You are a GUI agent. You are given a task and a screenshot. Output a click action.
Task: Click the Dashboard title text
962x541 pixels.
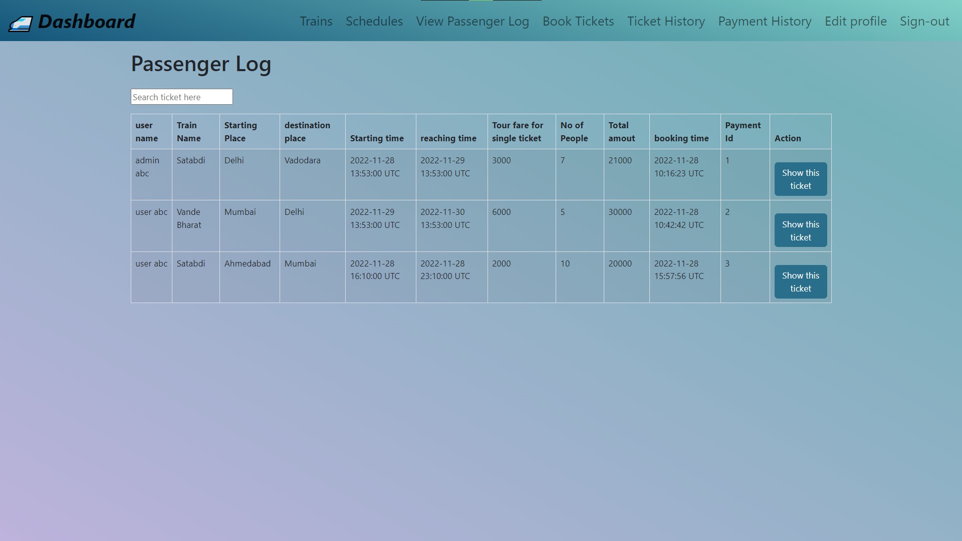88,21
